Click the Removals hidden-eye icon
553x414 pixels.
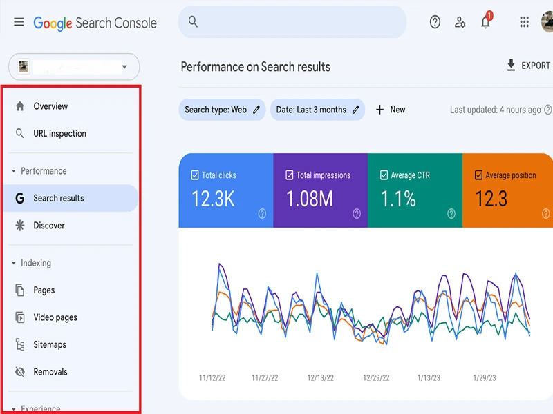tap(20, 372)
